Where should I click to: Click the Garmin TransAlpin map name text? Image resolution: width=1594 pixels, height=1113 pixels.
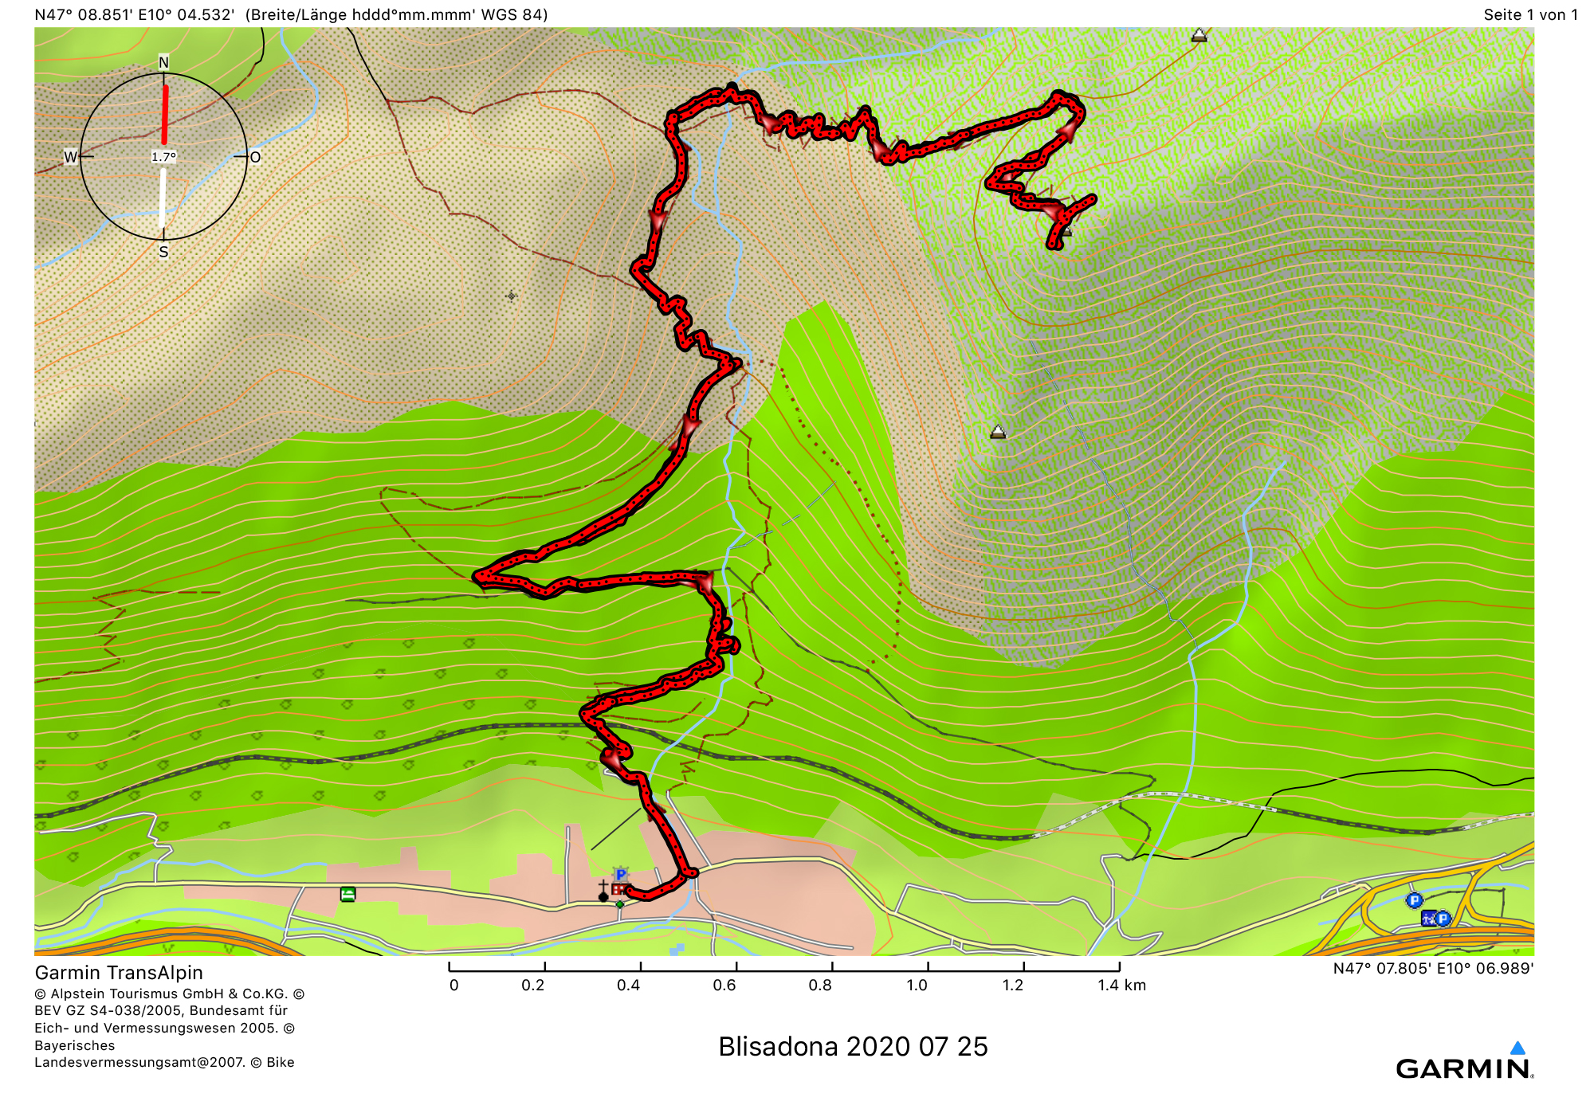[119, 973]
